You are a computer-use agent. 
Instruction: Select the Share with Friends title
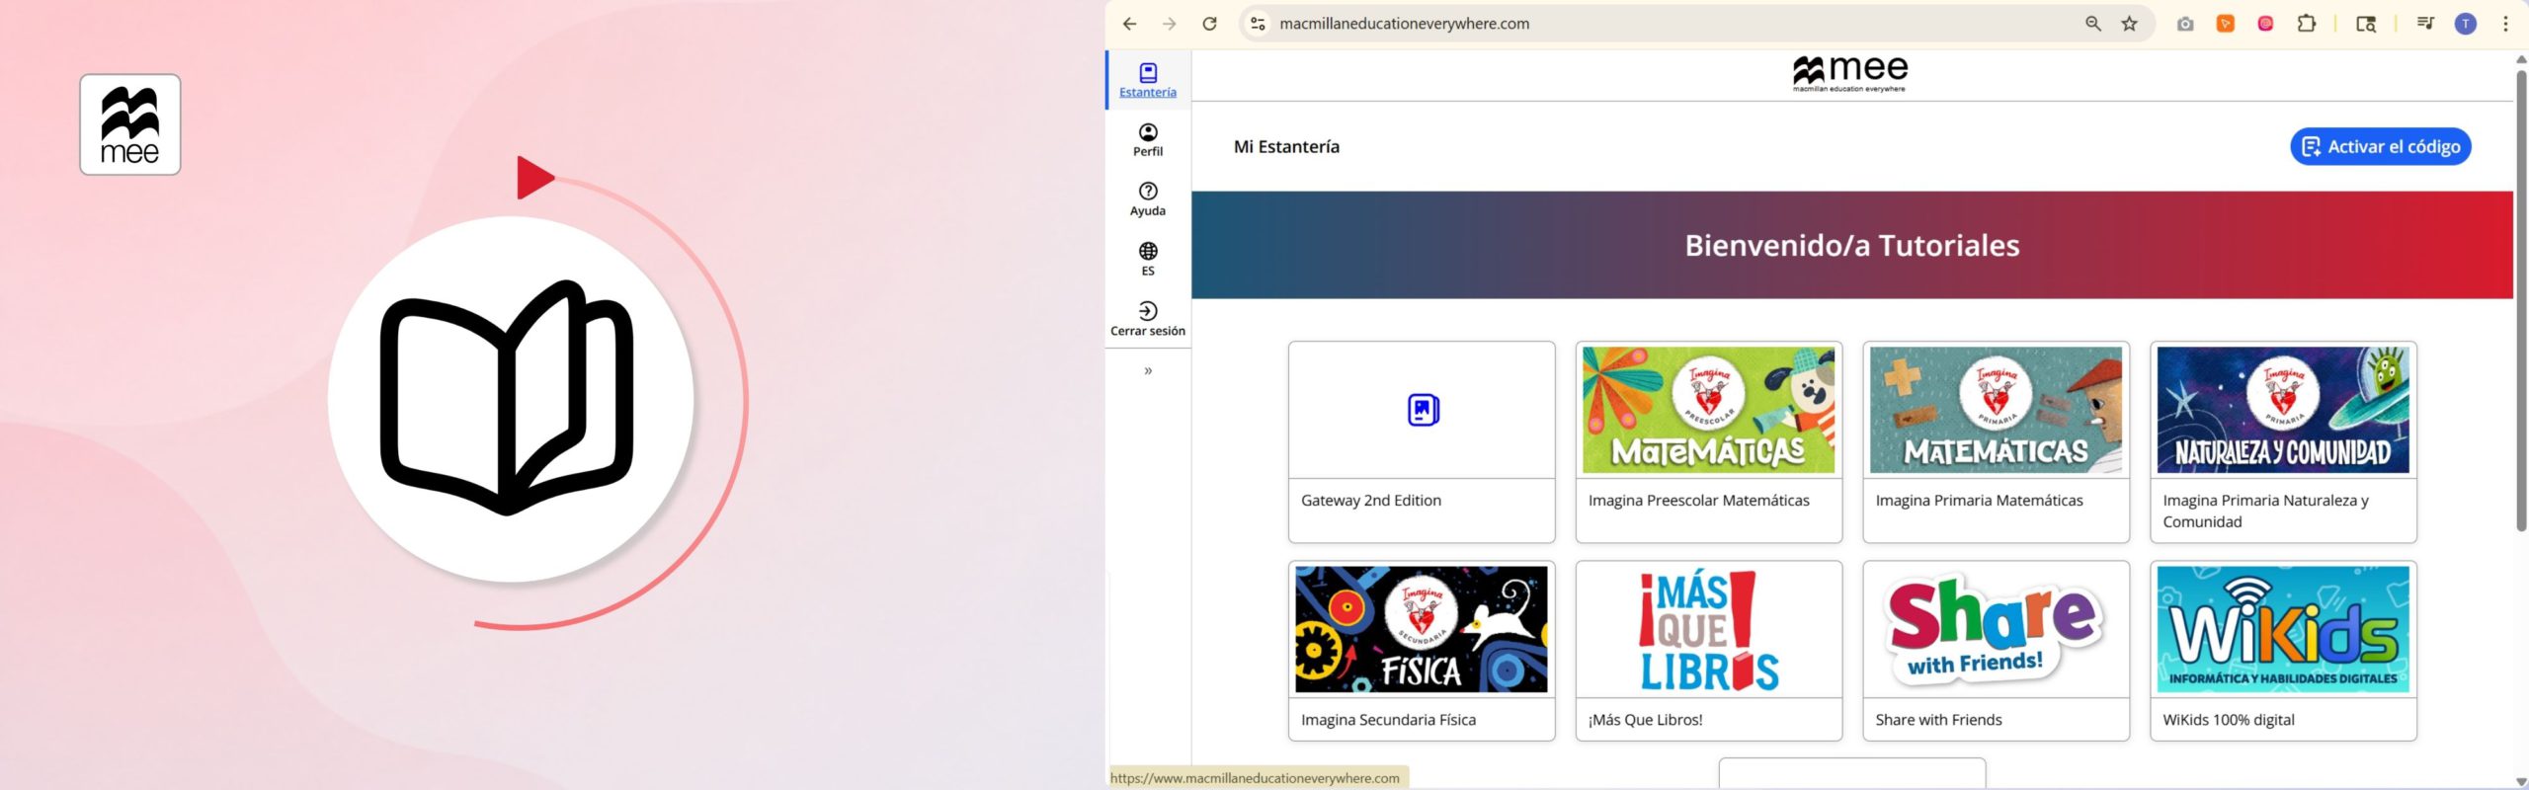tap(1938, 720)
